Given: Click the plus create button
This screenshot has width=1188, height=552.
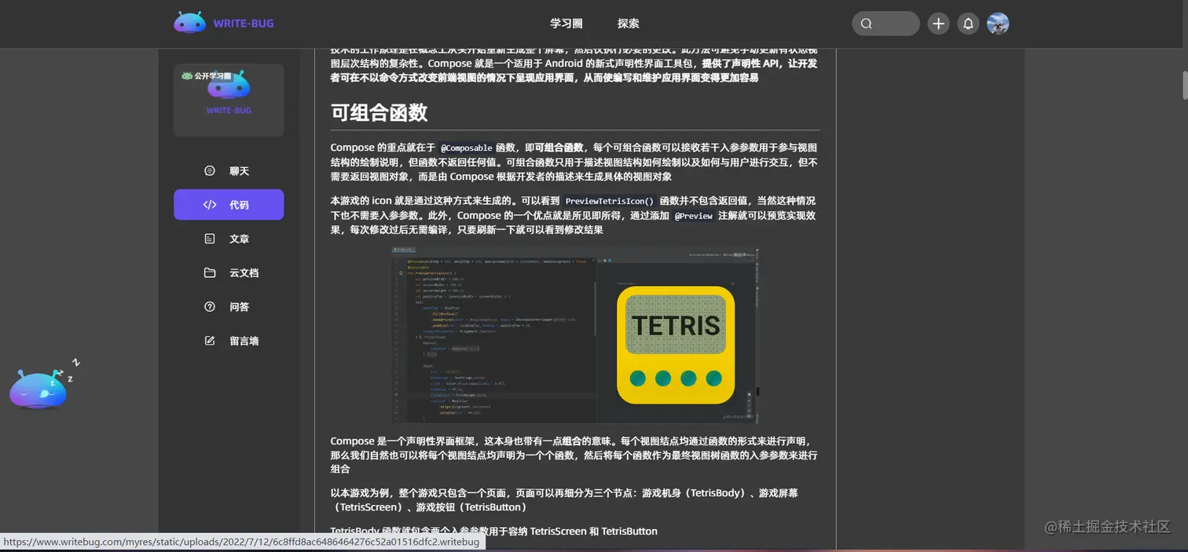Looking at the screenshot, I should 938,24.
